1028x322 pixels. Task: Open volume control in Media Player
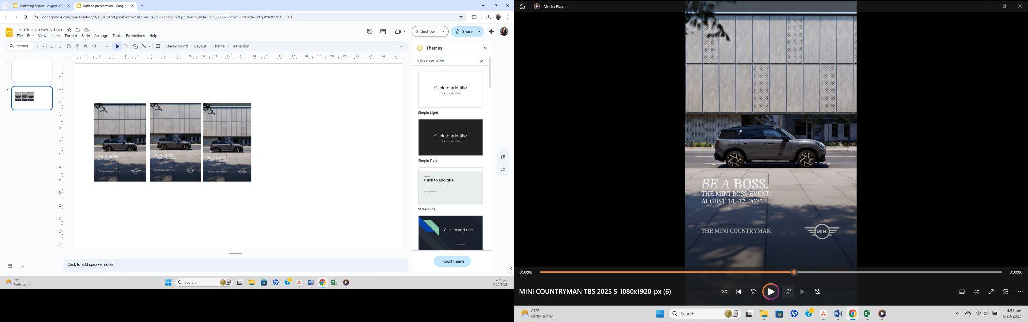pos(976,292)
